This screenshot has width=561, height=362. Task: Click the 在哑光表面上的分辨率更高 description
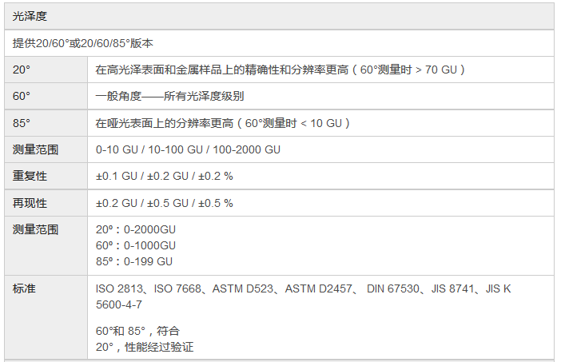click(x=223, y=122)
